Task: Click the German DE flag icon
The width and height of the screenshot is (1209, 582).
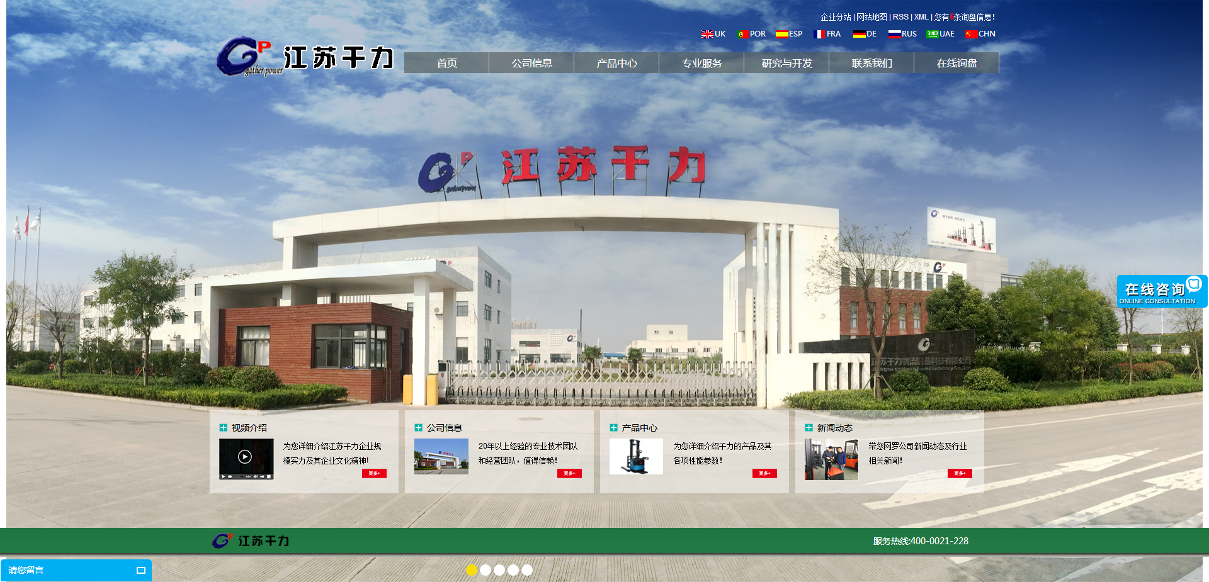Action: (859, 34)
